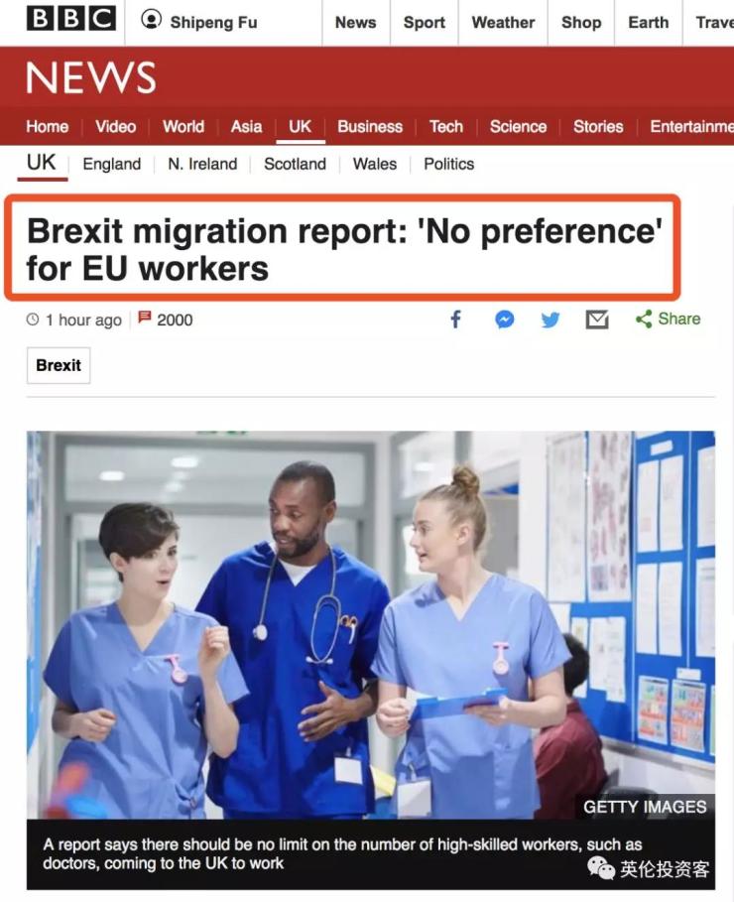Share article on Twitter icon

pyautogui.click(x=550, y=320)
